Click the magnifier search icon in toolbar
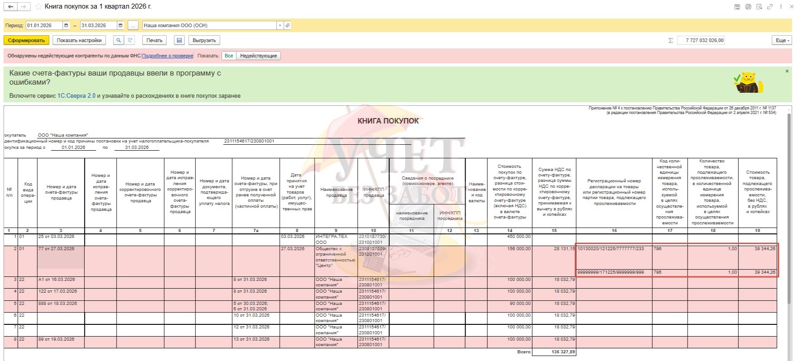 click(x=118, y=40)
